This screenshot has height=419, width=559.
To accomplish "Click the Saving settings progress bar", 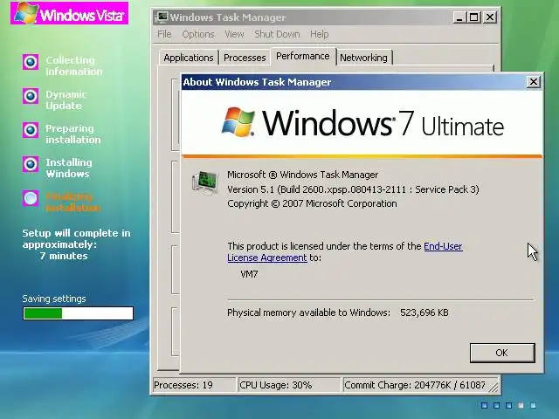I will tap(78, 313).
